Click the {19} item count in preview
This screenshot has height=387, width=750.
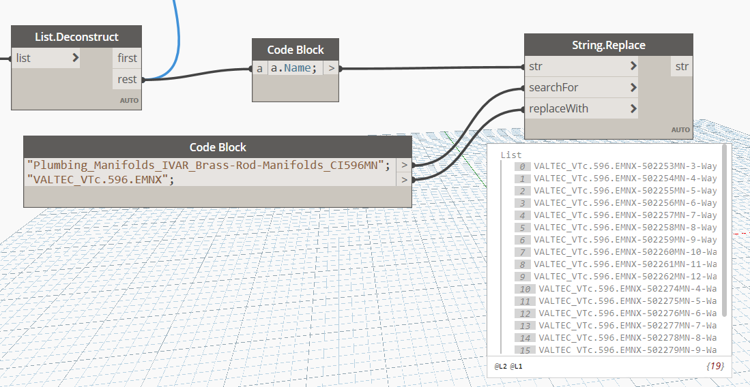715,366
